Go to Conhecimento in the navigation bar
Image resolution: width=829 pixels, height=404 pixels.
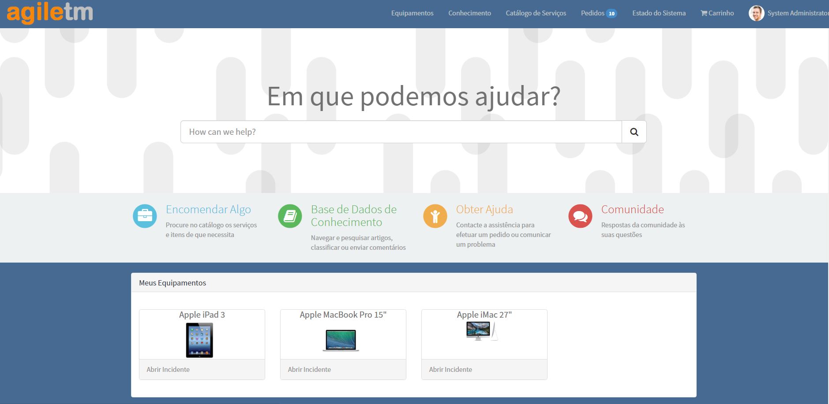coord(469,13)
